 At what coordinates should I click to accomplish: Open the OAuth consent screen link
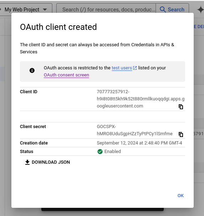point(66,75)
